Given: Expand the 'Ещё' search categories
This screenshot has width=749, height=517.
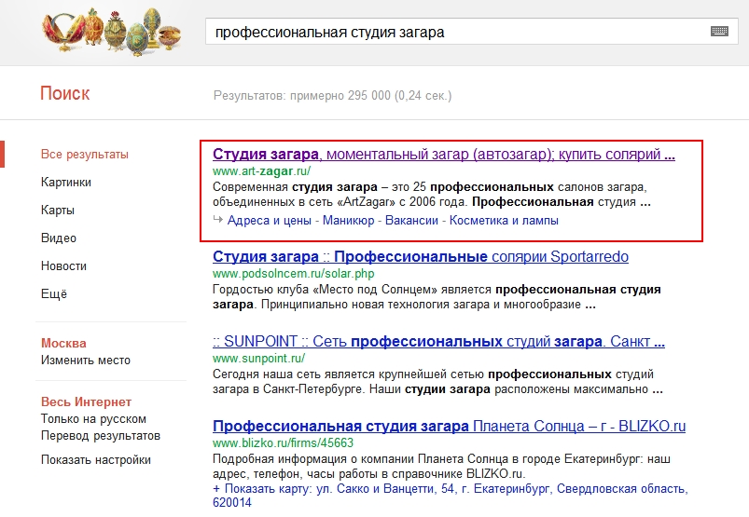Looking at the screenshot, I should click(x=54, y=293).
